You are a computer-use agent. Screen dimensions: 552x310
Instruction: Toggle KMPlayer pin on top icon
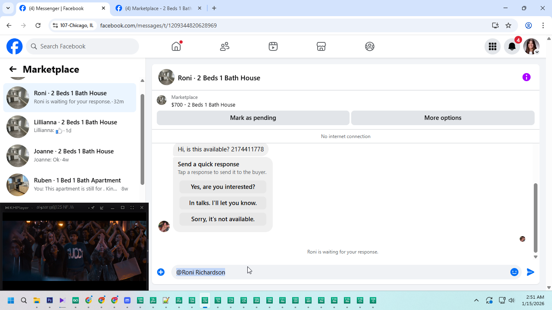click(x=92, y=207)
